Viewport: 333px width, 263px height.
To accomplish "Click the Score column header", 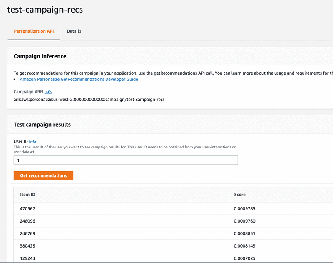I will [x=240, y=195].
